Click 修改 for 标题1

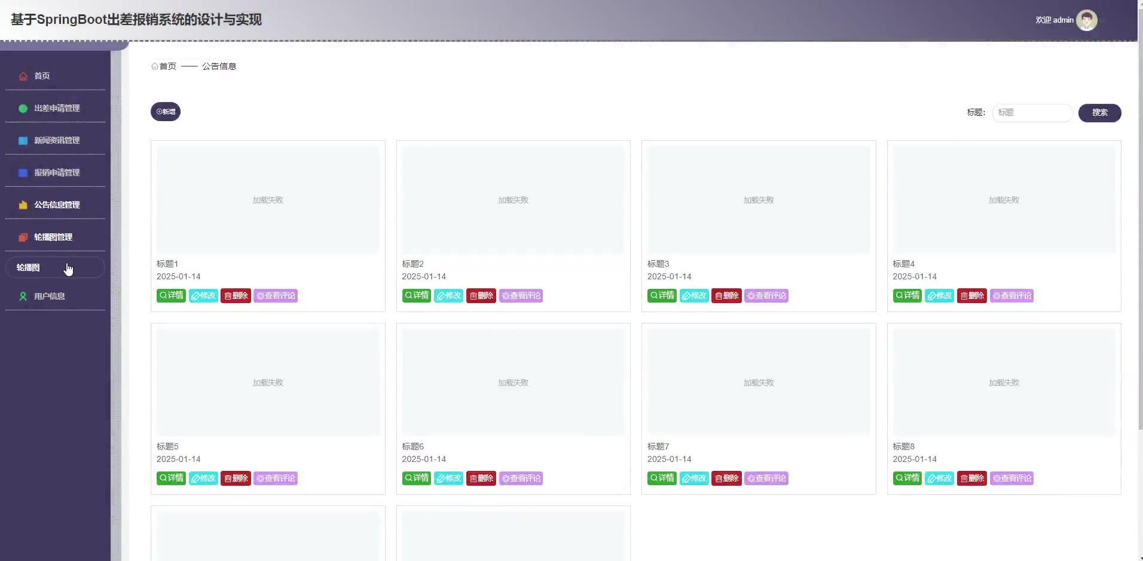tap(203, 295)
